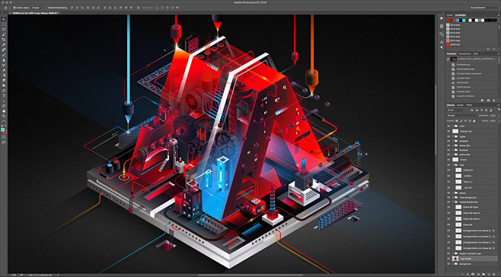Screen dimensions: 501x277
Task: Expand the Lights layer group
Action: click(x=453, y=136)
